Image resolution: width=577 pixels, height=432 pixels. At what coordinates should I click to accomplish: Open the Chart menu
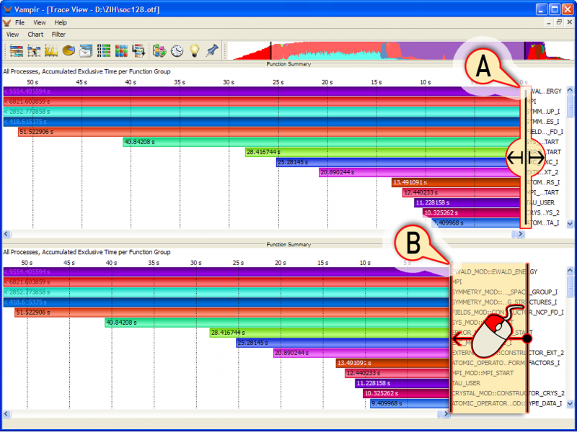pos(35,35)
